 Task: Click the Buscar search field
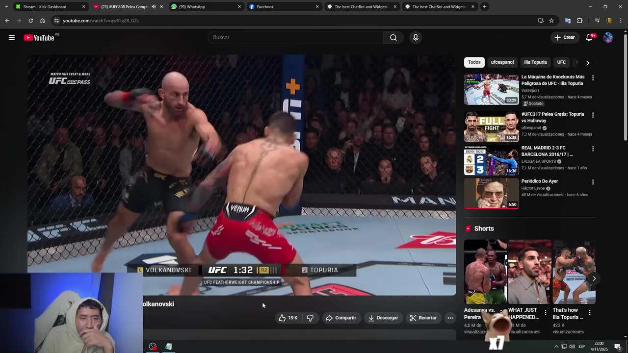(295, 38)
